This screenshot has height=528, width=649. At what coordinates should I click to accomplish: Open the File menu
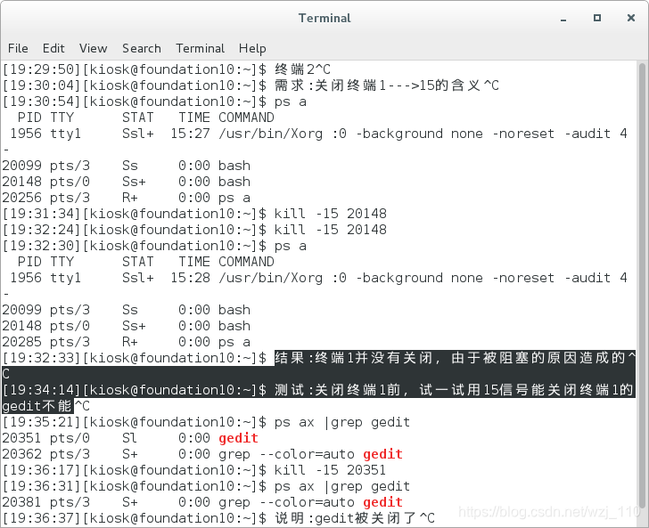point(18,48)
